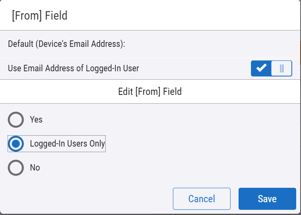Click the toggle's grip handle with vertical lines
This screenshot has width=301, height=215.
282,68
